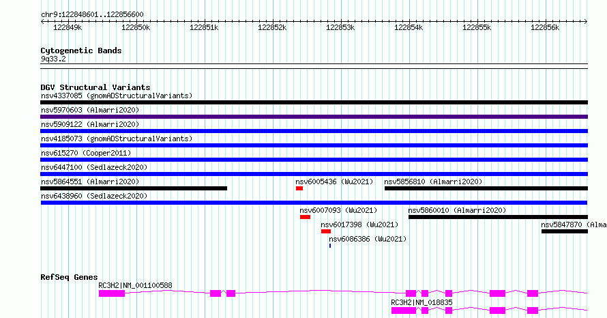607x318 pixels.
Task: Click the 122856k scale label
Action: 545,27
